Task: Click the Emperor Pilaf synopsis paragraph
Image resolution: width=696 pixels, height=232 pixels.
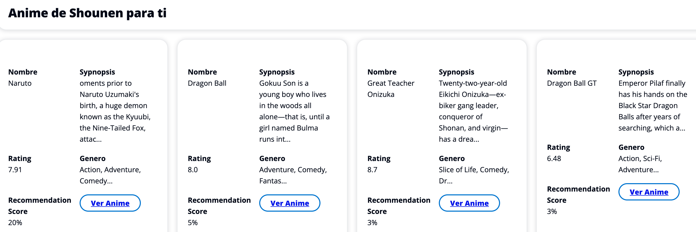Action: (652, 105)
